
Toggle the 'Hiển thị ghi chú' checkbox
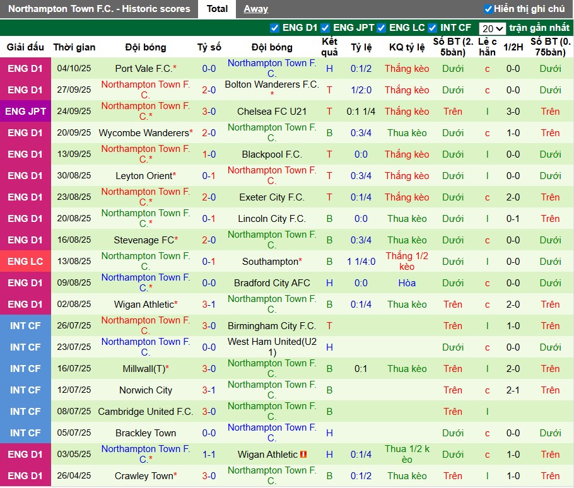tap(488, 9)
